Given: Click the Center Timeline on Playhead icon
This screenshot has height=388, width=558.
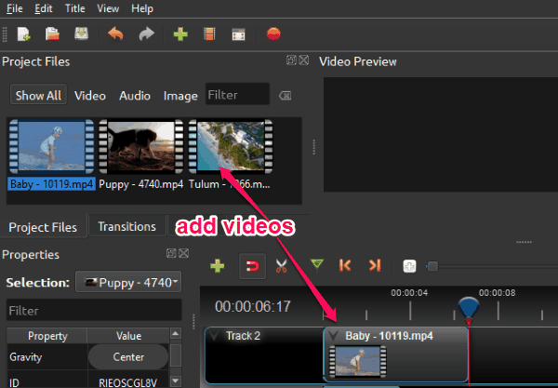Looking at the screenshot, I should 409,266.
